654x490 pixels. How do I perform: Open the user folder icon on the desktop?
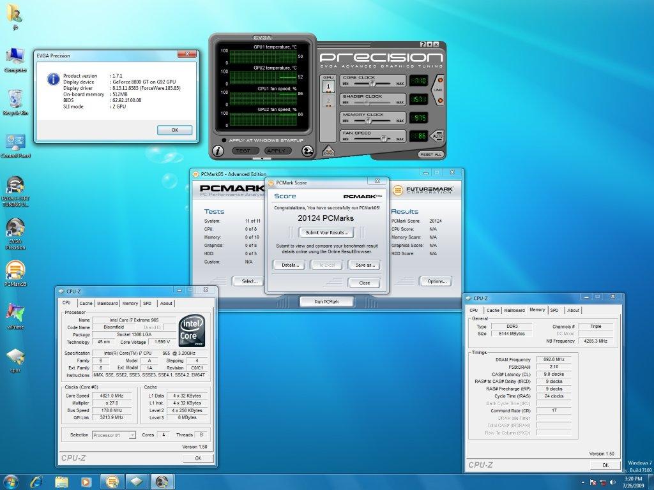point(15,17)
